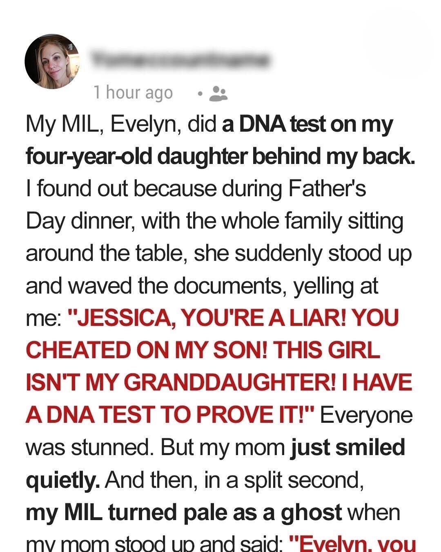Click the friends audience icon beside timestamp

[218, 93]
